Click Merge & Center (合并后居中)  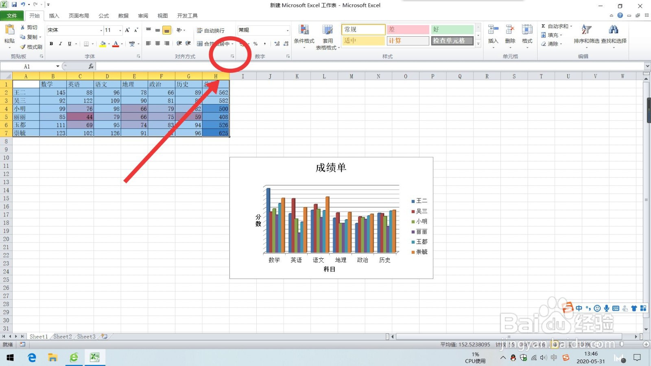point(212,43)
